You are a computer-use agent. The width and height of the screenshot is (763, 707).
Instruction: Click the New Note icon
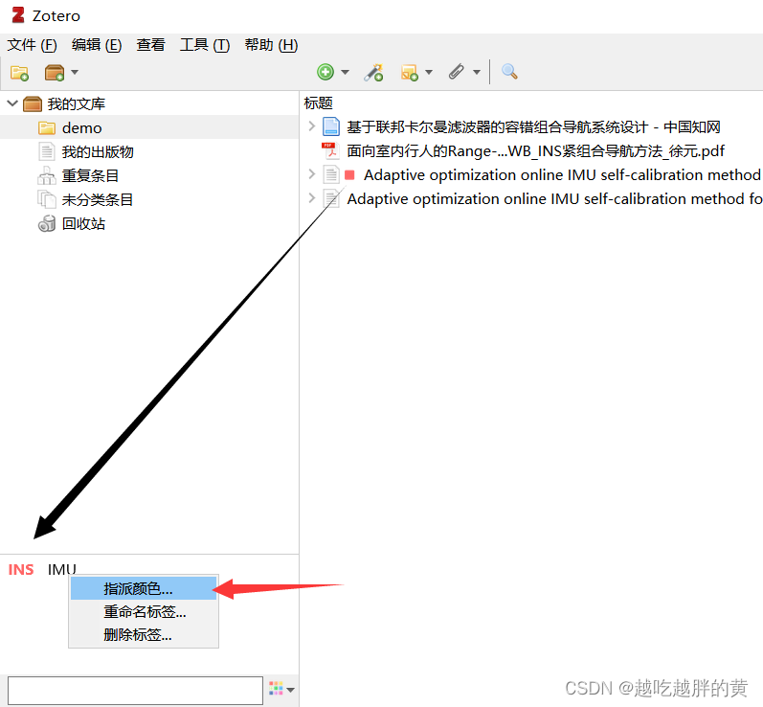pyautogui.click(x=409, y=73)
